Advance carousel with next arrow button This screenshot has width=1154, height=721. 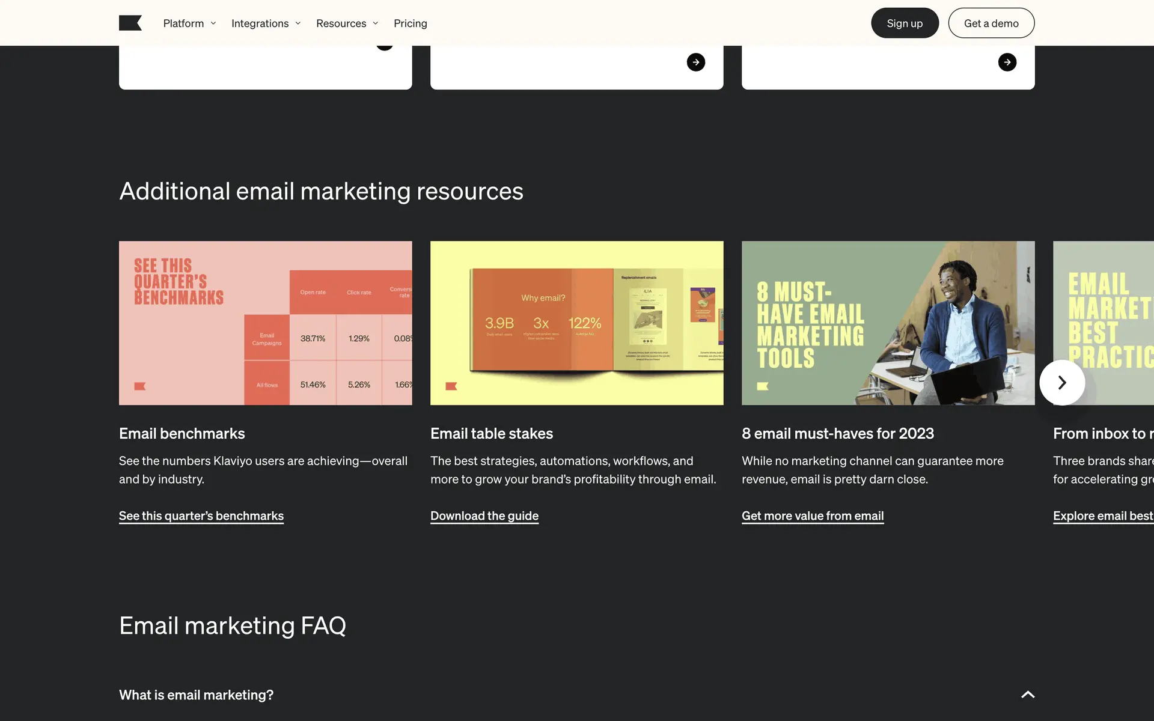(x=1061, y=383)
